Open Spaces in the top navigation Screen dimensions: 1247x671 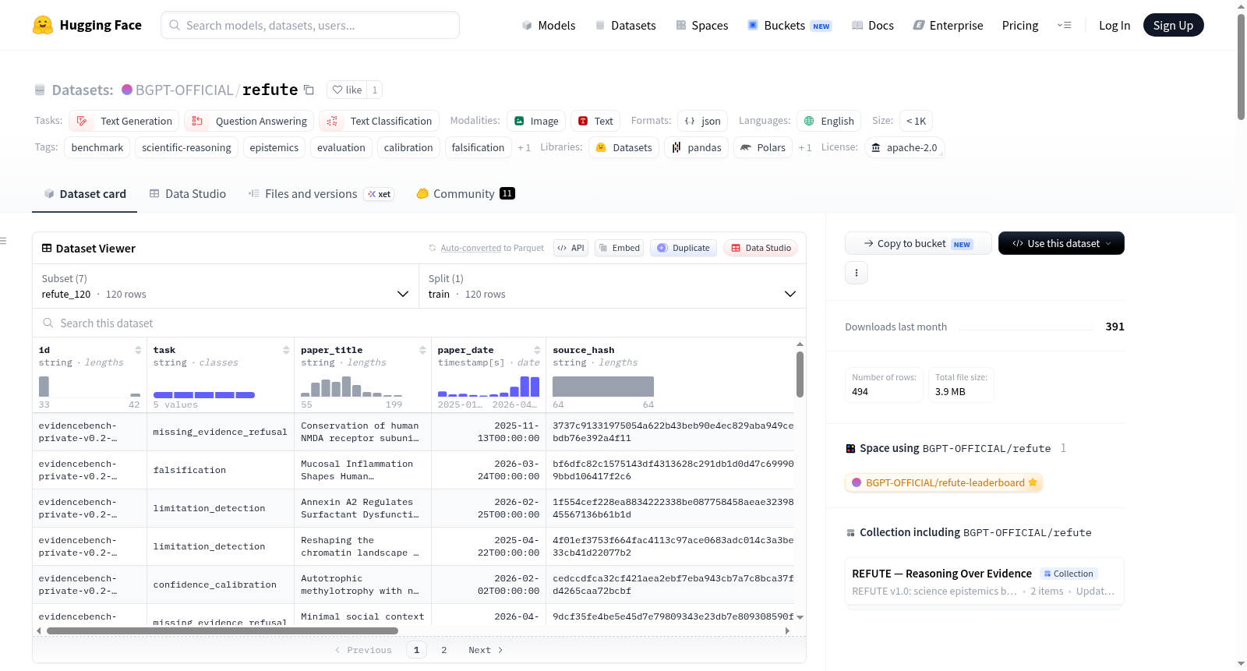[701, 25]
